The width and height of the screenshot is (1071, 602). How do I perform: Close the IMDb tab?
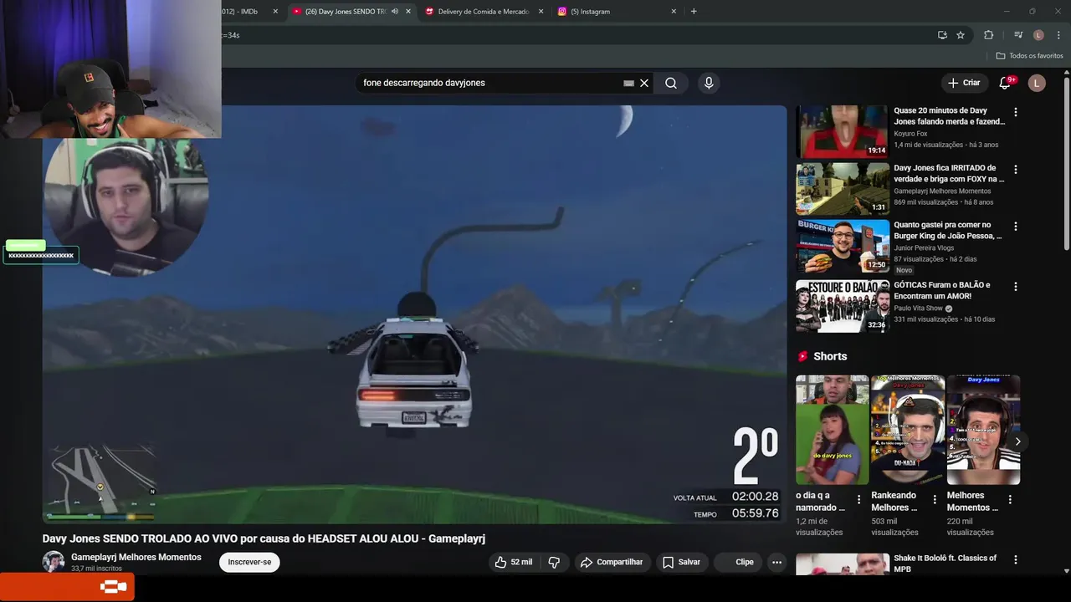pos(275,12)
